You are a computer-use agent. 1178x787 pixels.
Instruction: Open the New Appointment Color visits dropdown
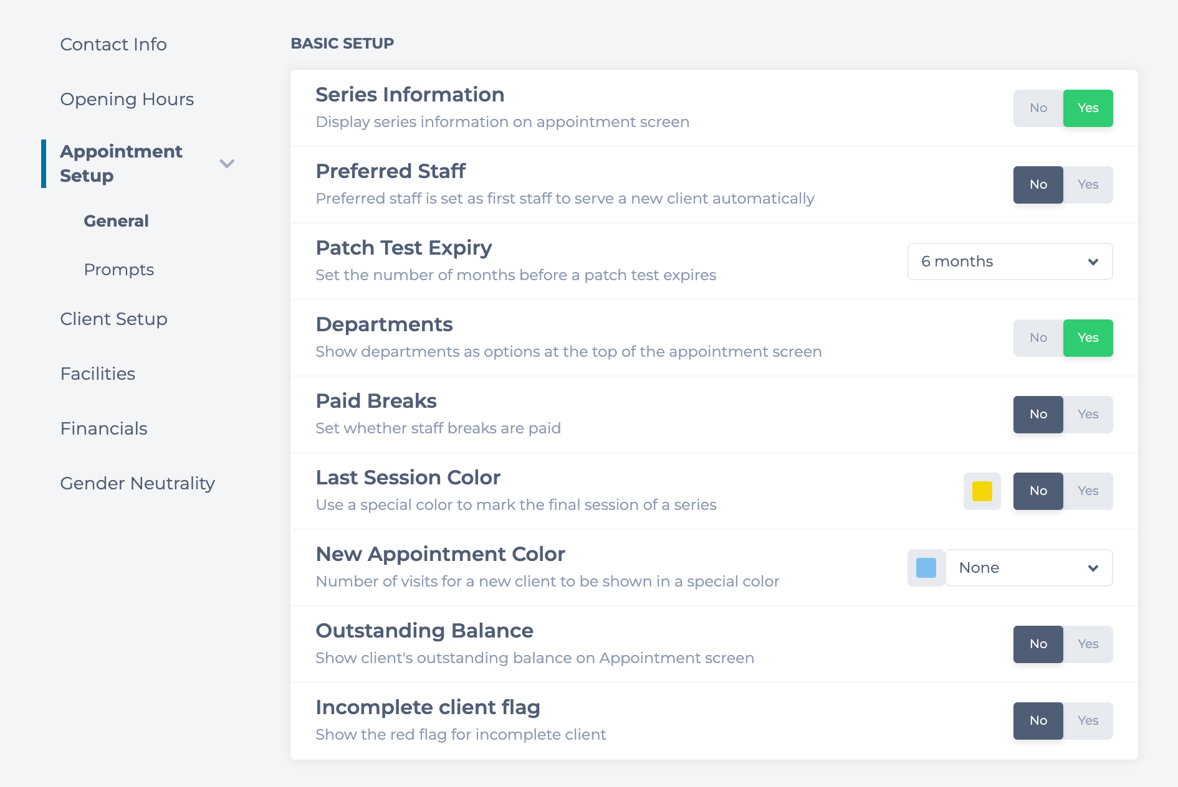point(1028,568)
